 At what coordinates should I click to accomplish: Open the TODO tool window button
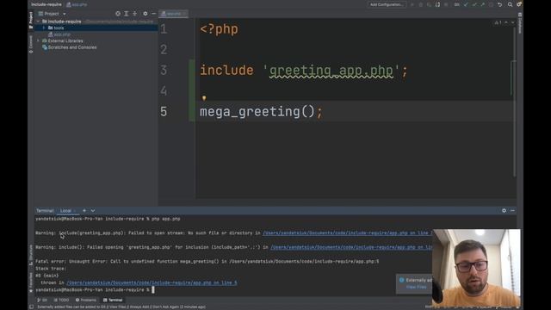click(x=62, y=300)
